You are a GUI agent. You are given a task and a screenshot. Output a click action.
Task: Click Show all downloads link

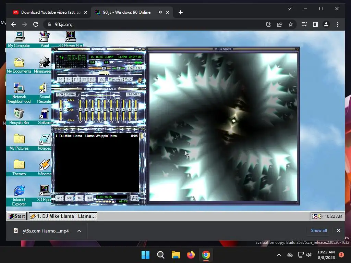319,230
